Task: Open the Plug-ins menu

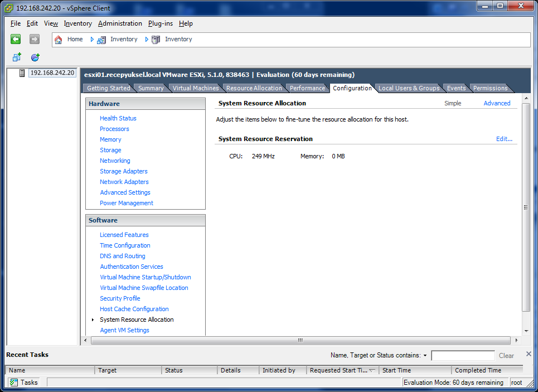Action: 161,23
